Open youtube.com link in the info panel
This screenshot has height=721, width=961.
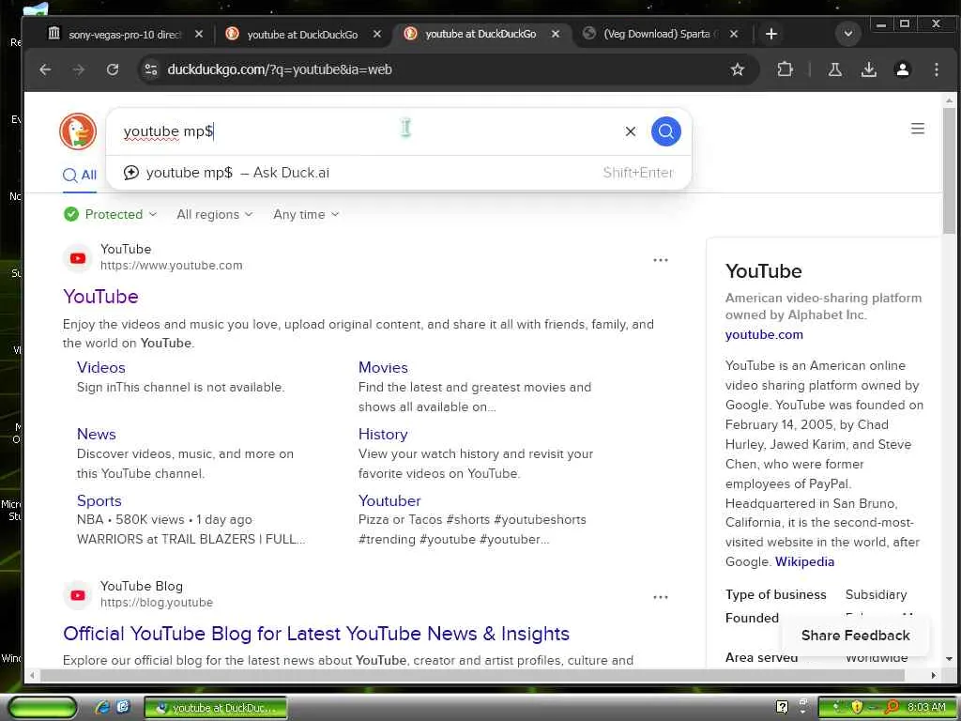click(764, 335)
